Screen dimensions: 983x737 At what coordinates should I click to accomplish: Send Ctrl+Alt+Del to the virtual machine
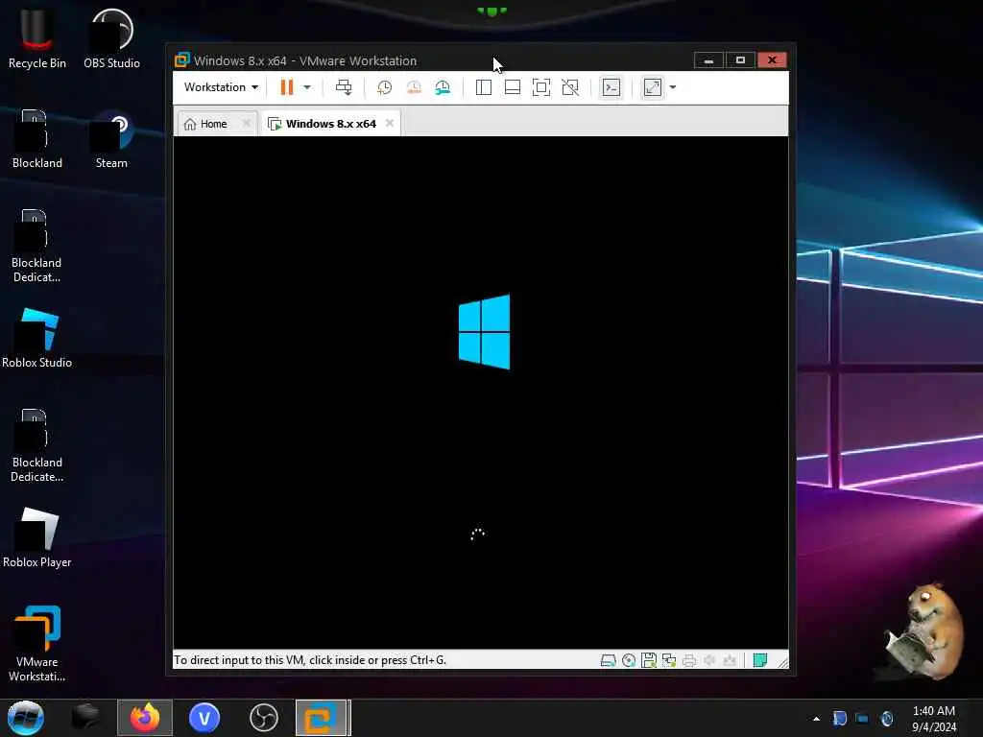(x=344, y=87)
